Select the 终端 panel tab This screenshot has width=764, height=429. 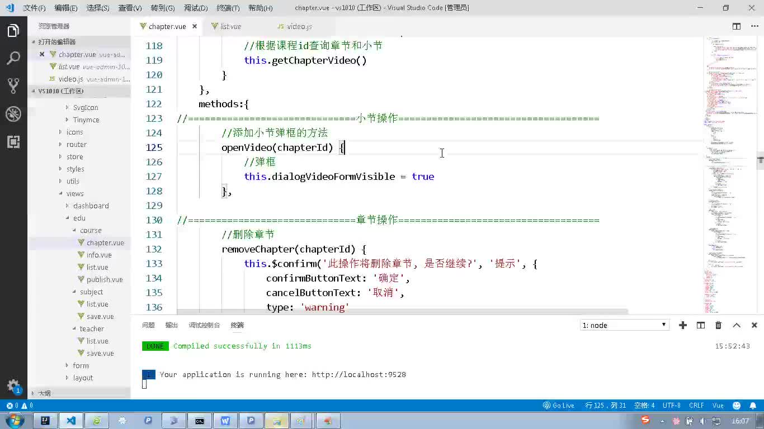point(237,325)
